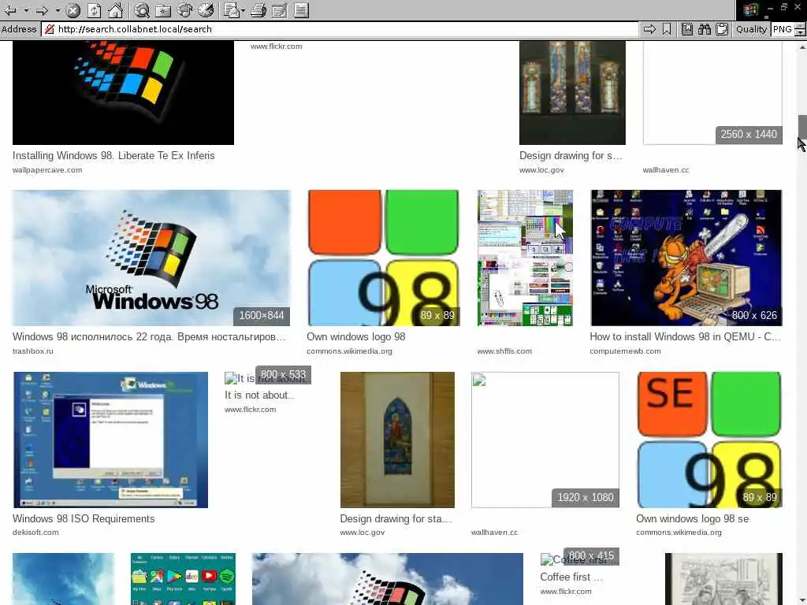Reload the page with Refresh icon
The height and width of the screenshot is (605, 807).
tap(95, 9)
